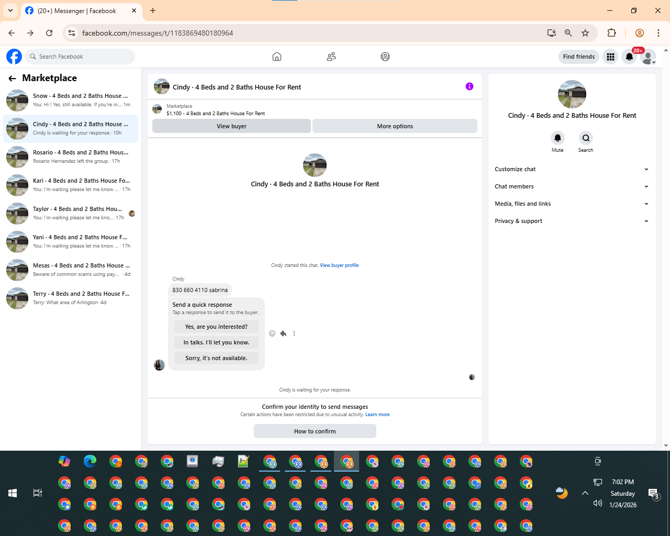
Task: Open Windows Start menu
Action: click(13, 493)
